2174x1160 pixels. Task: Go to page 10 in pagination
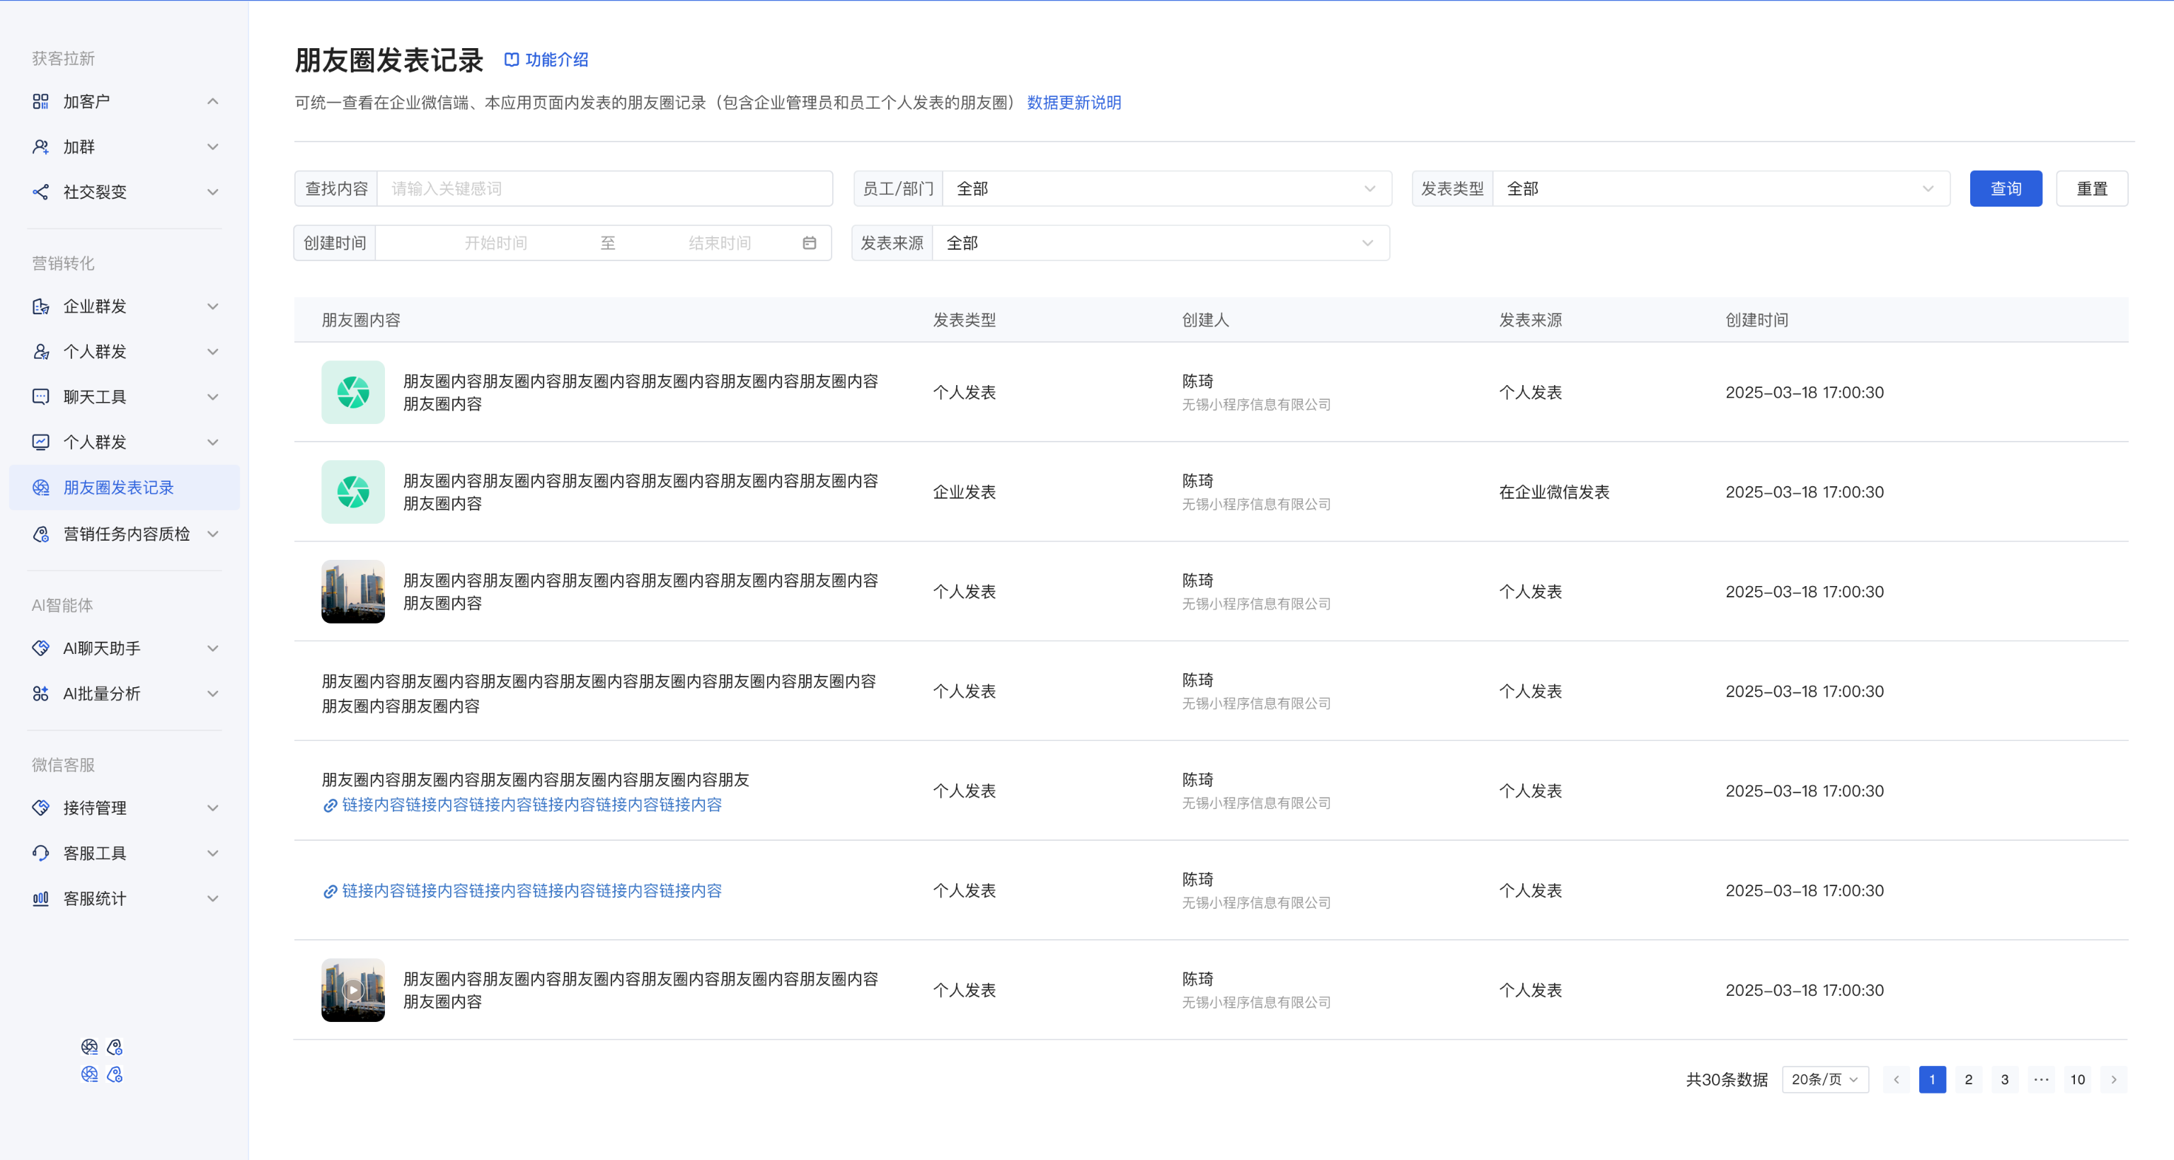[2078, 1079]
